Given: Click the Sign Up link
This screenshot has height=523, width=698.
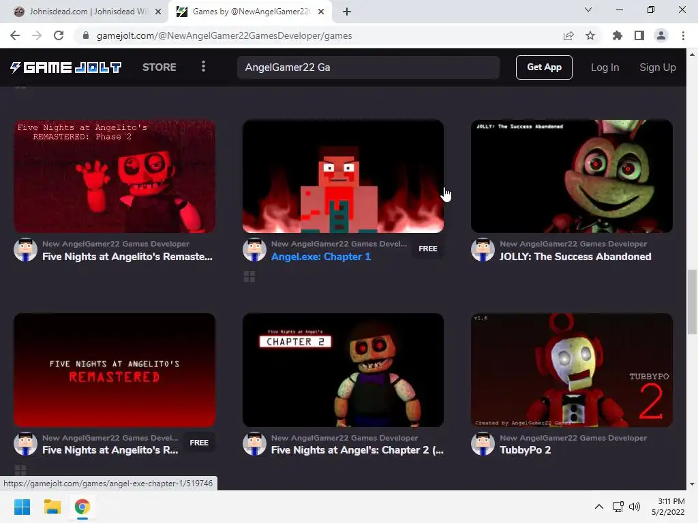Looking at the screenshot, I should [658, 67].
